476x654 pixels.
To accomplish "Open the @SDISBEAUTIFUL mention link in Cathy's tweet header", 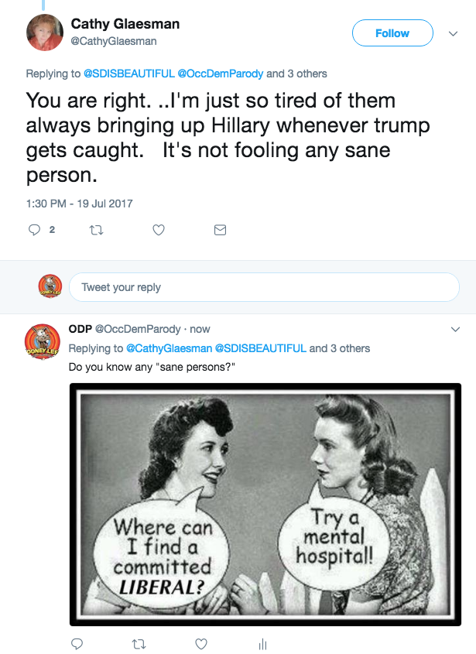I will [x=128, y=74].
